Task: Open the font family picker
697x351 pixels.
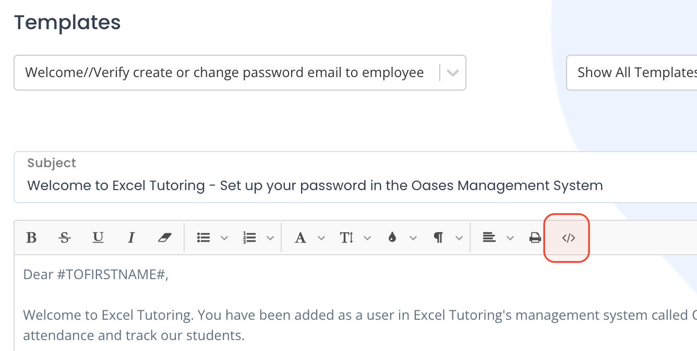Action: coord(300,238)
